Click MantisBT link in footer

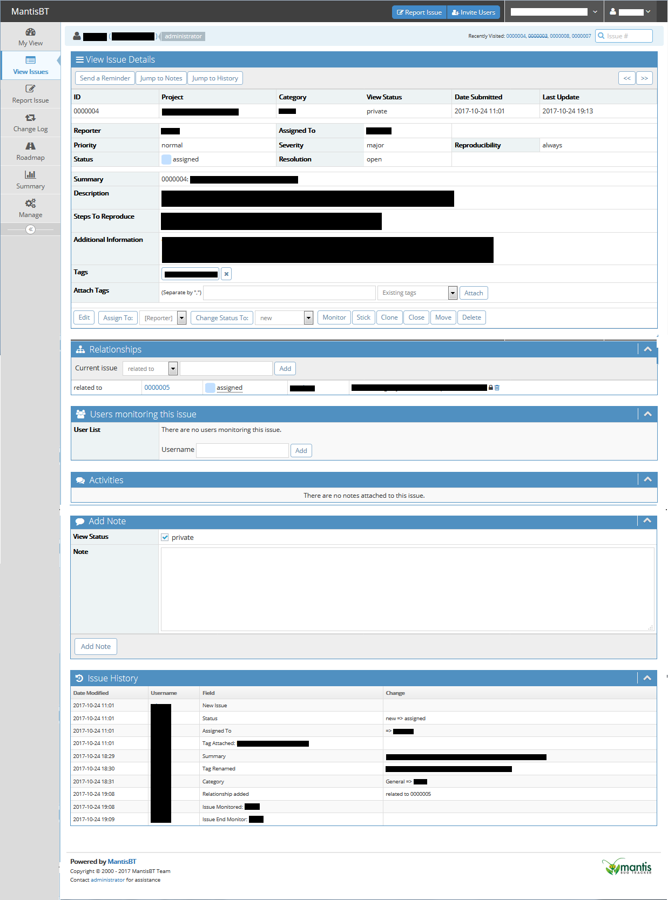click(122, 862)
